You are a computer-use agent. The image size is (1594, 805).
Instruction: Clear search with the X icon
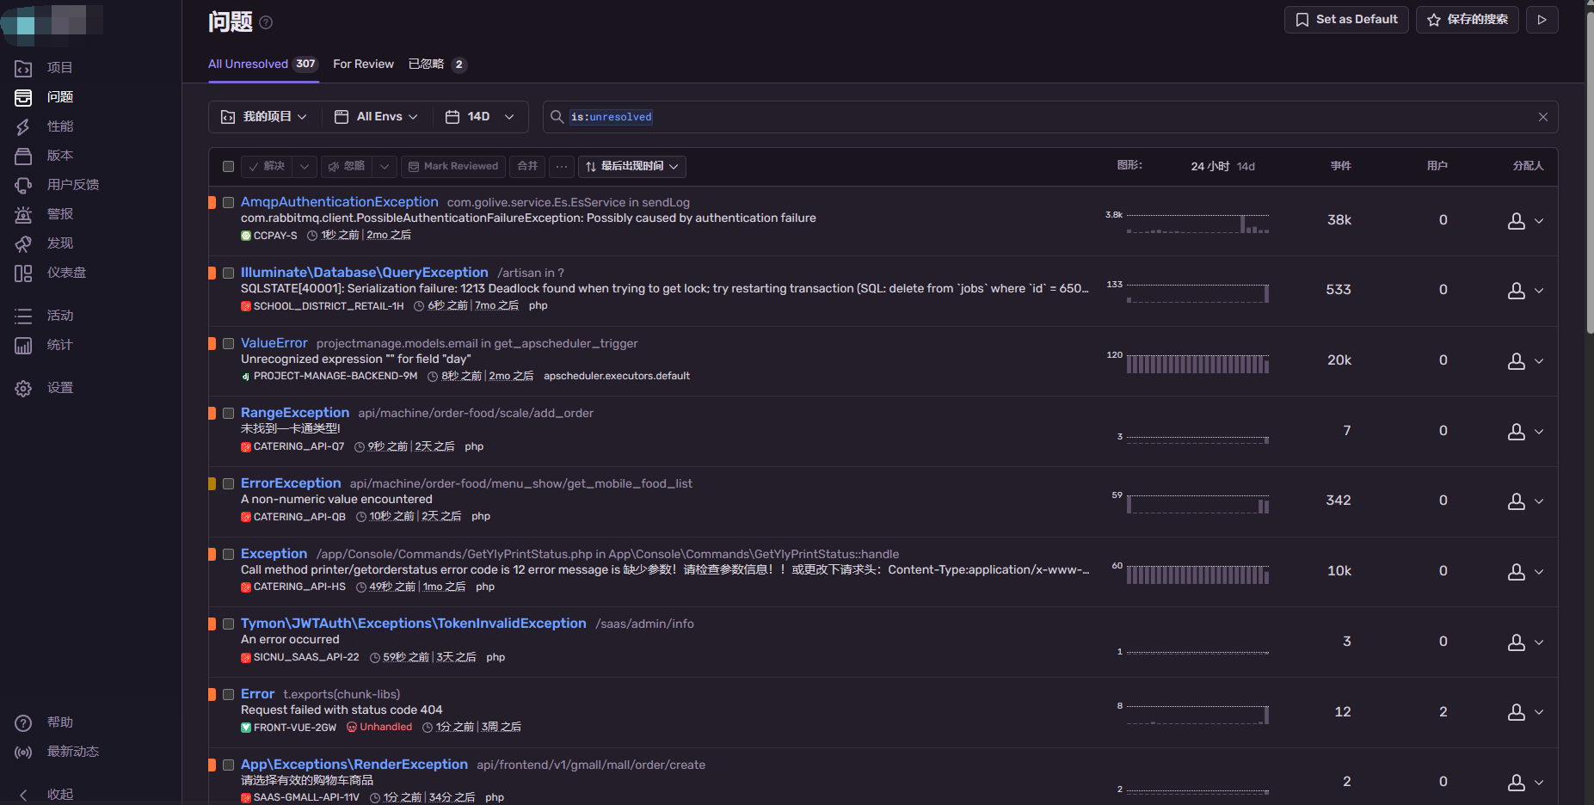pos(1543,117)
